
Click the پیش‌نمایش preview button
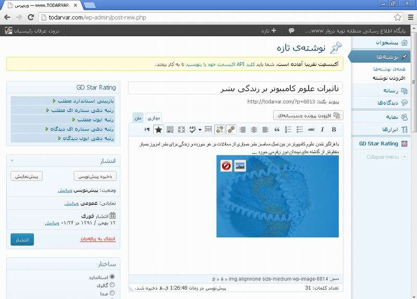[x=27, y=176]
